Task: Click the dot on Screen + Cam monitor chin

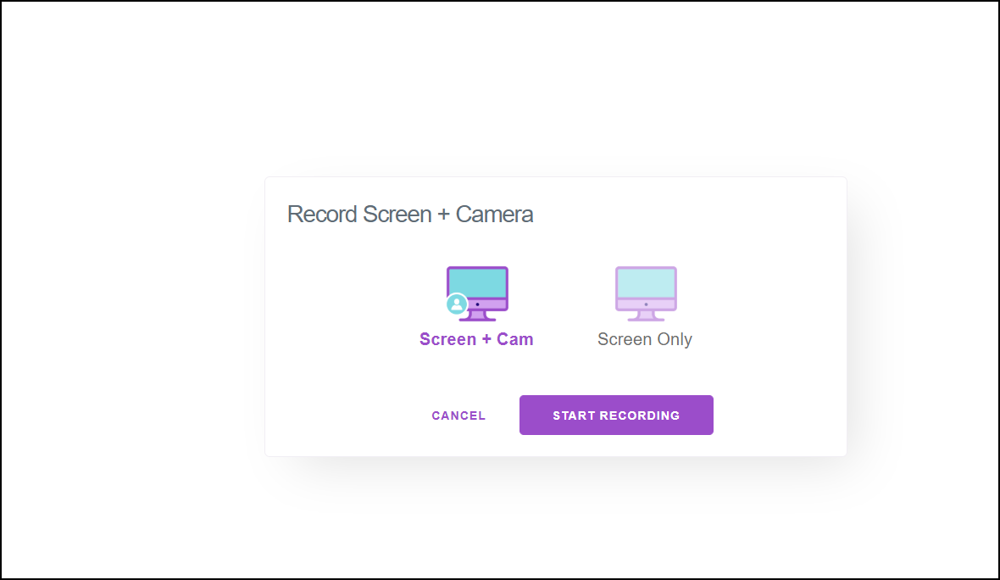Action: (x=477, y=304)
